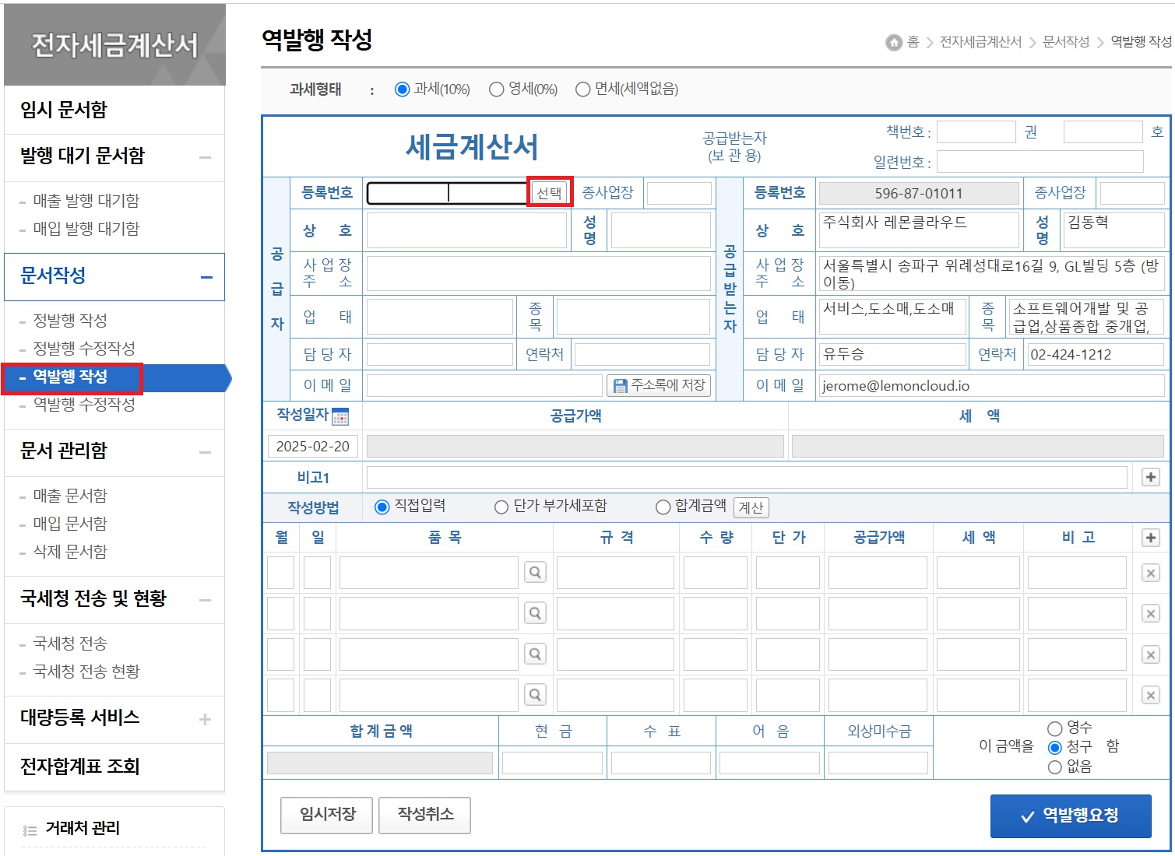The height and width of the screenshot is (856, 1175).
Task: Delete the last item row with its X icon
Action: click(1150, 695)
